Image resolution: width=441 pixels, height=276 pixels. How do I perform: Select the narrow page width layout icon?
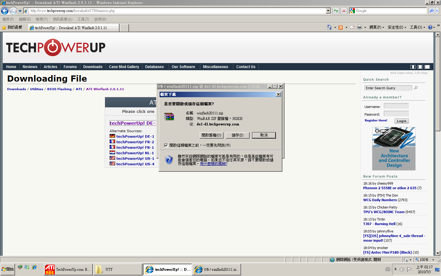(413, 67)
